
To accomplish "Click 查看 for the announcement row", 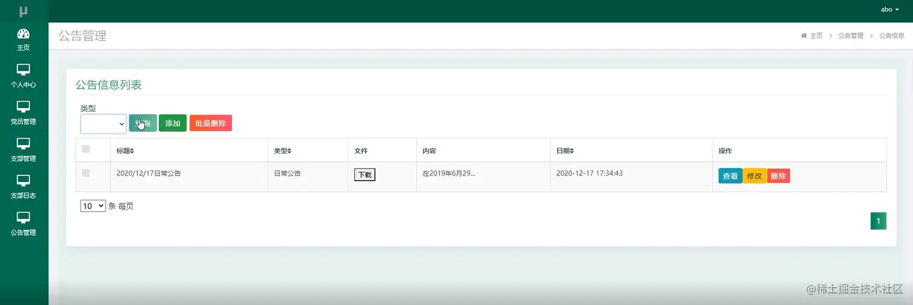I will (x=731, y=176).
